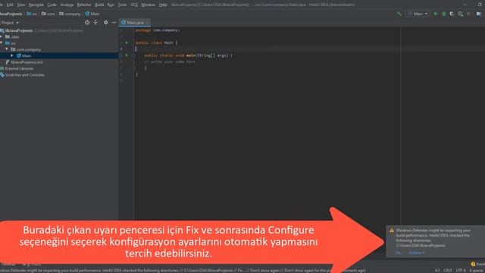The width and height of the screenshot is (485, 273).
Task: Open the Edit menu
Action: tap(10, 5)
